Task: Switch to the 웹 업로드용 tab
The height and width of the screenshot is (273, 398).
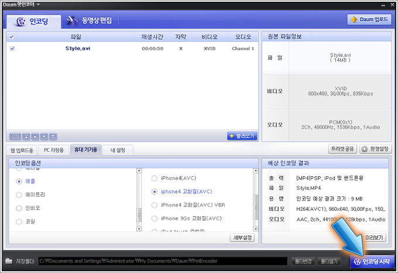Action: click(22, 151)
